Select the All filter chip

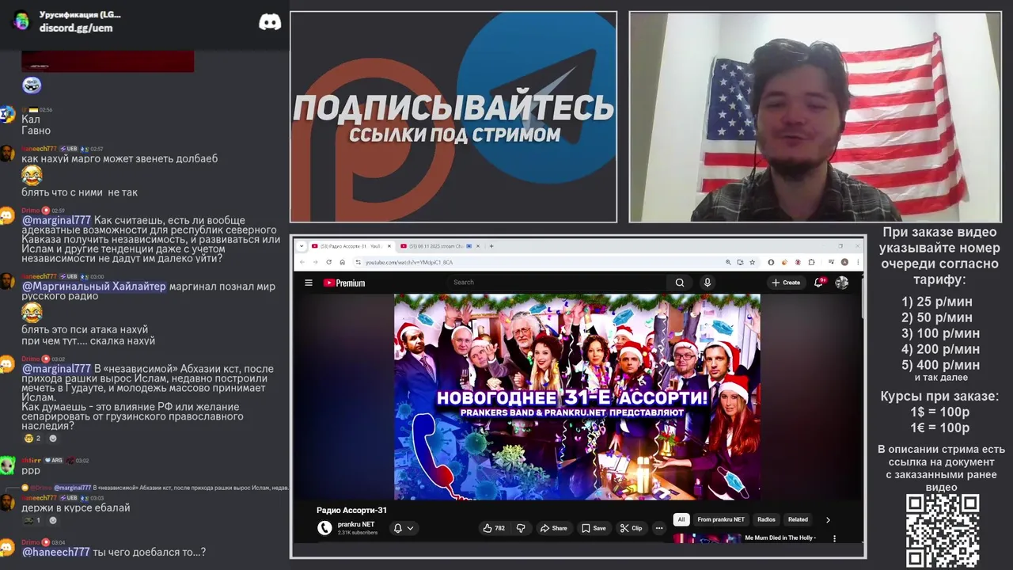tap(681, 519)
